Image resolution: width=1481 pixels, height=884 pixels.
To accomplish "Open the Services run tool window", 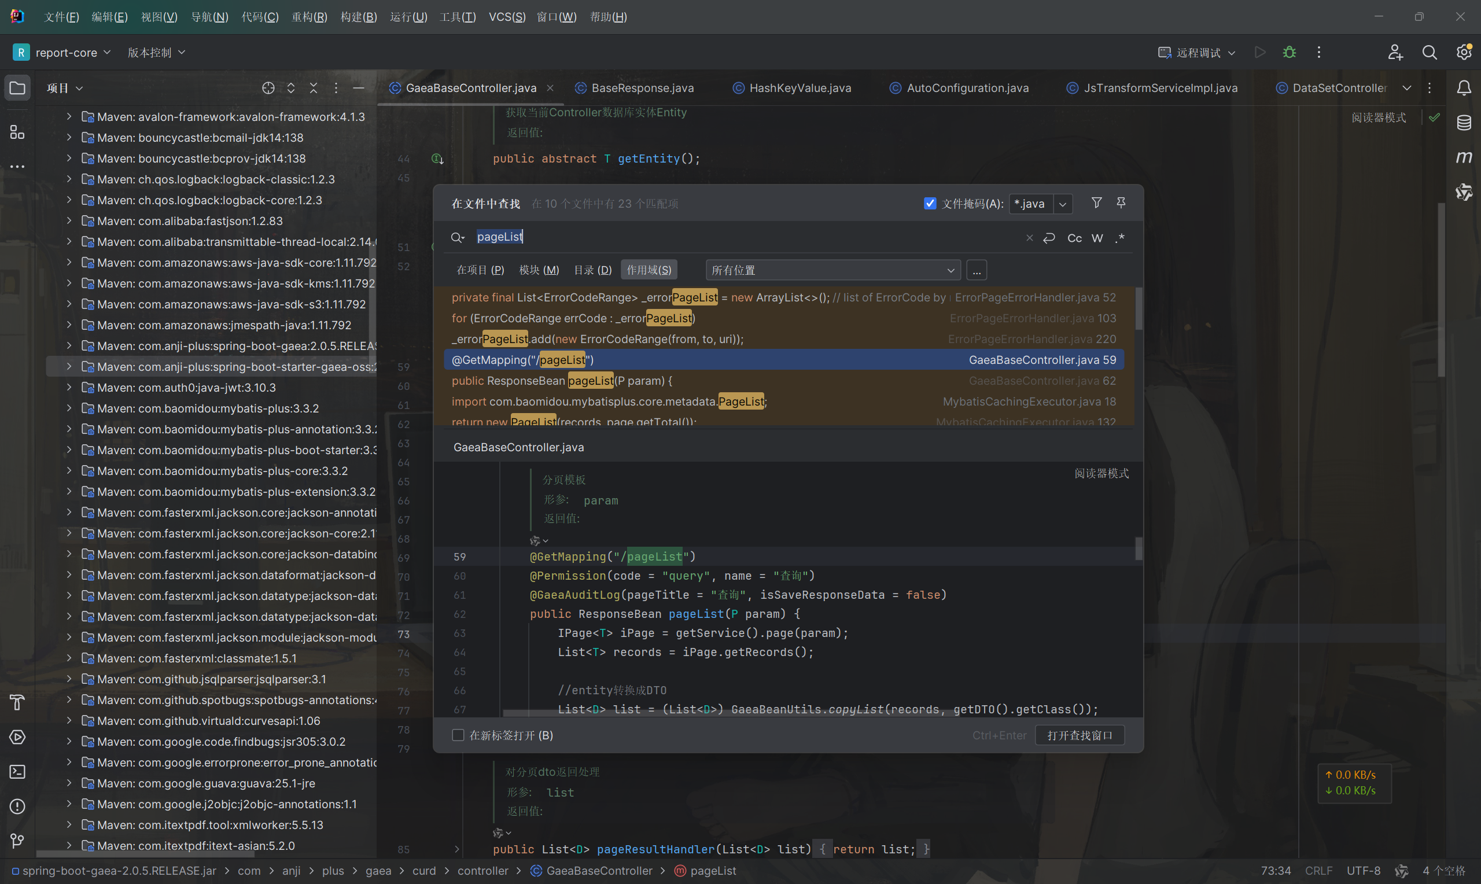I will click(17, 737).
